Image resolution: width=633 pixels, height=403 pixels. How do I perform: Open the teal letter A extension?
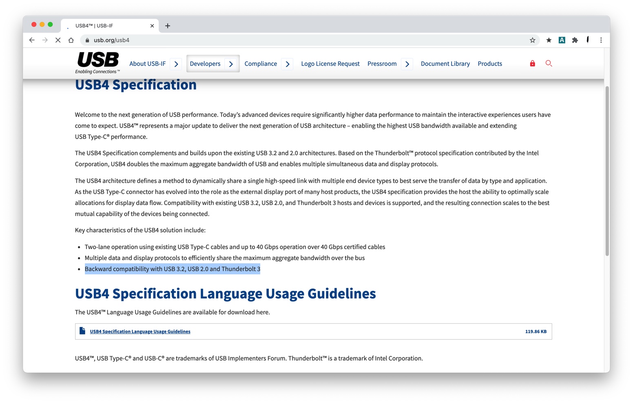[x=562, y=40]
